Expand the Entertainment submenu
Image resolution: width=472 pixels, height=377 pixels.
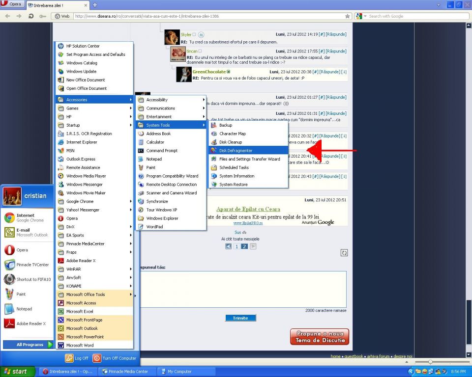(171, 117)
